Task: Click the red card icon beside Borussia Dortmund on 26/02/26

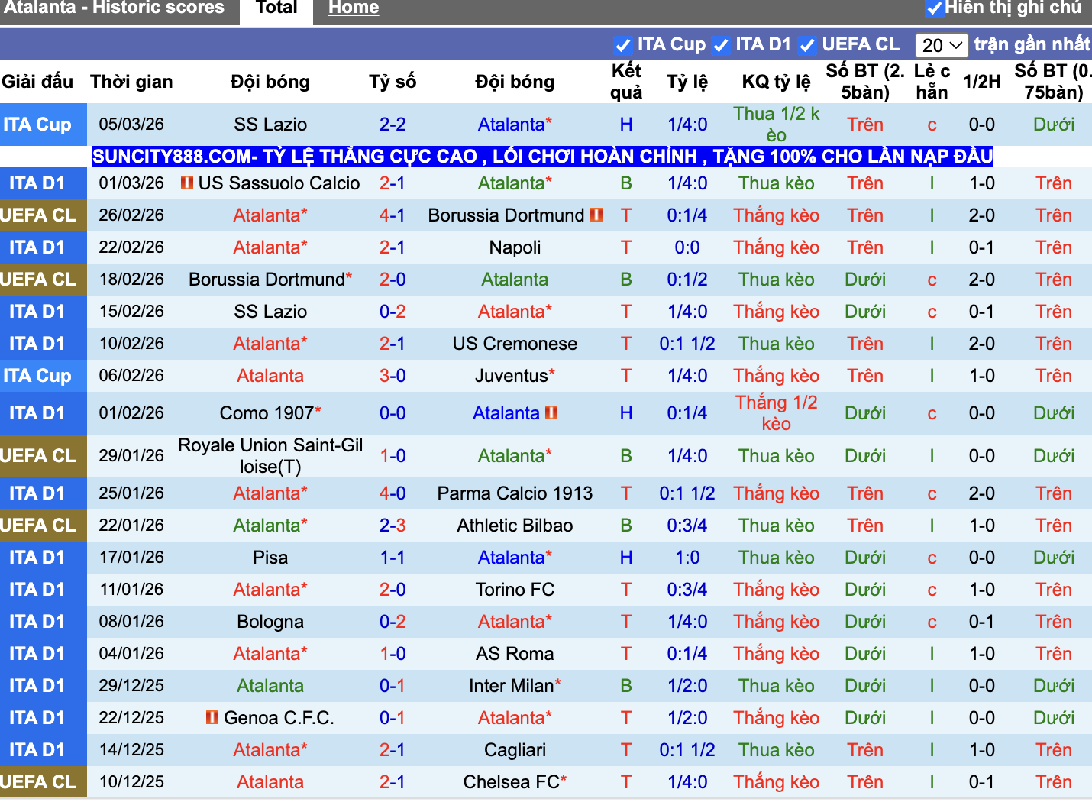Action: point(596,215)
